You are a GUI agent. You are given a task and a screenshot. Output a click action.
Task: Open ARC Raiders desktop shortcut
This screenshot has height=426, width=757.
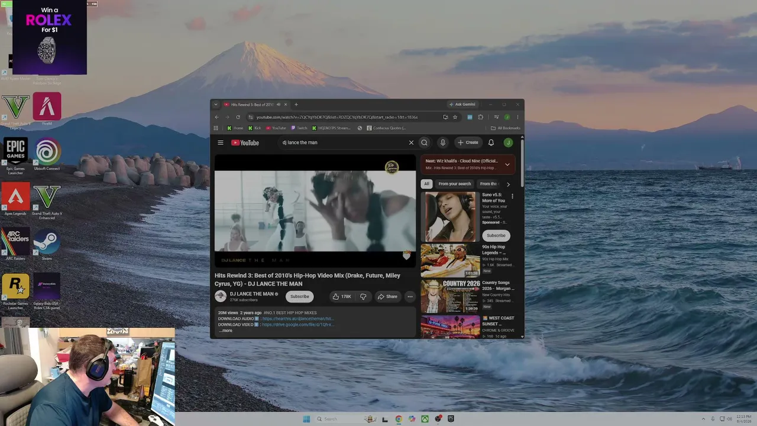(x=15, y=244)
